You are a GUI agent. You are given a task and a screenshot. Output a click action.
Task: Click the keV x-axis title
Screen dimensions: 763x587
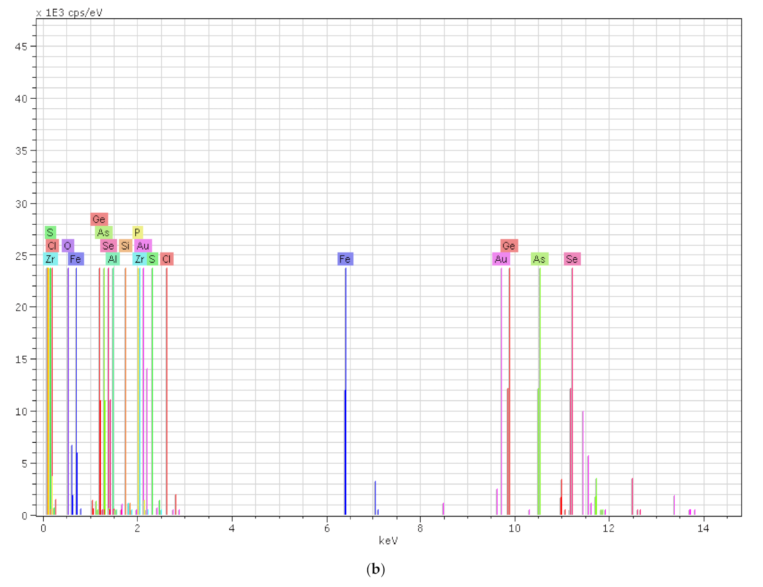click(388, 541)
